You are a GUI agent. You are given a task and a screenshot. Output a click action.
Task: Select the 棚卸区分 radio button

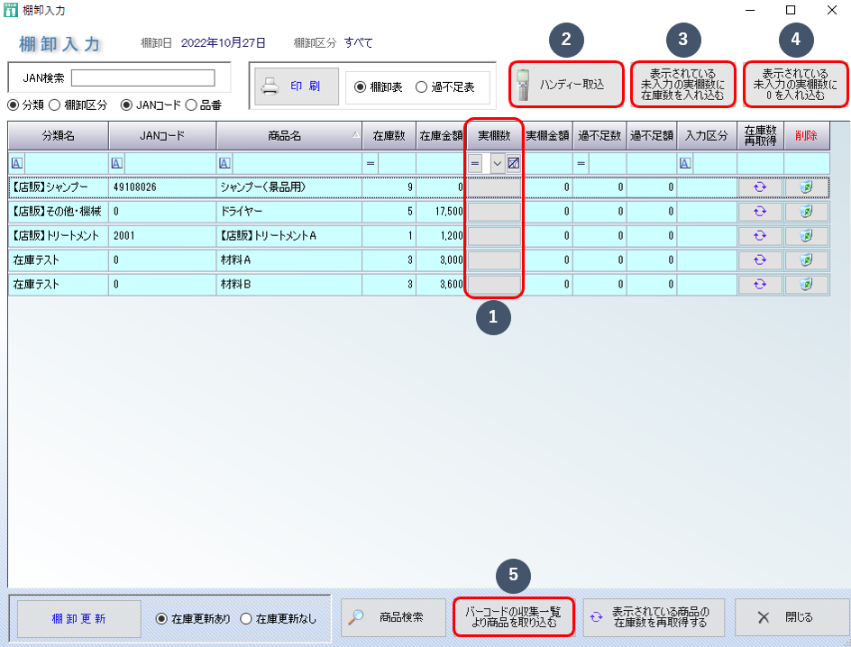pyautogui.click(x=55, y=105)
